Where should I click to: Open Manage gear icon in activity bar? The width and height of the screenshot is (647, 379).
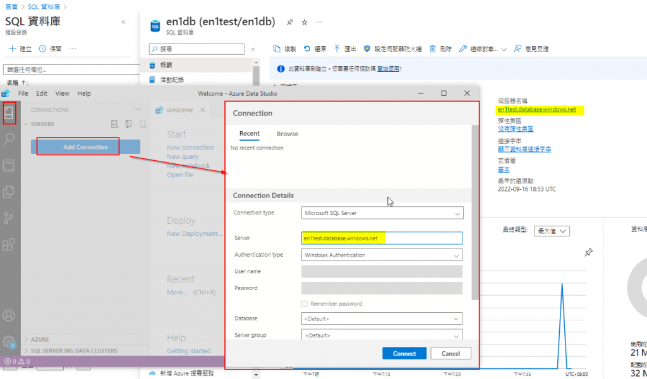click(x=9, y=342)
